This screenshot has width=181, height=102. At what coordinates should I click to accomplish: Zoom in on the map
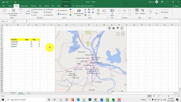(x=123, y=34)
